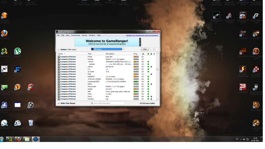Expand the Main Chat Room section
The height and width of the screenshot is (149, 265).
(59, 103)
